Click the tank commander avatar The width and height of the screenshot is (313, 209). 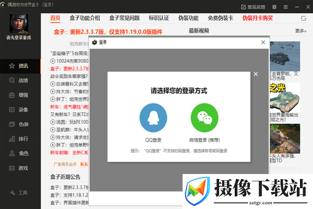click(x=19, y=24)
